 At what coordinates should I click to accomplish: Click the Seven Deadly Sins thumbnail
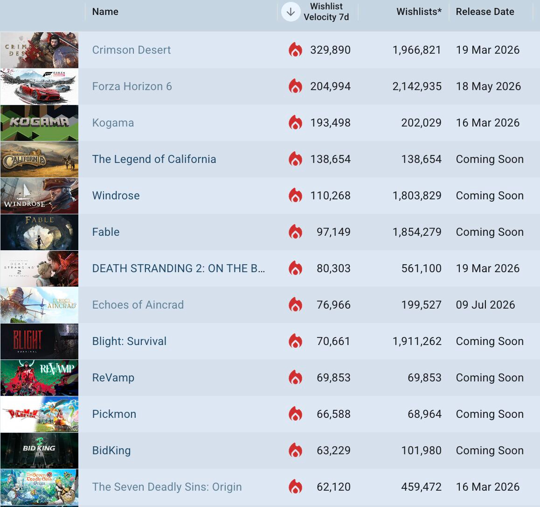coord(39,487)
